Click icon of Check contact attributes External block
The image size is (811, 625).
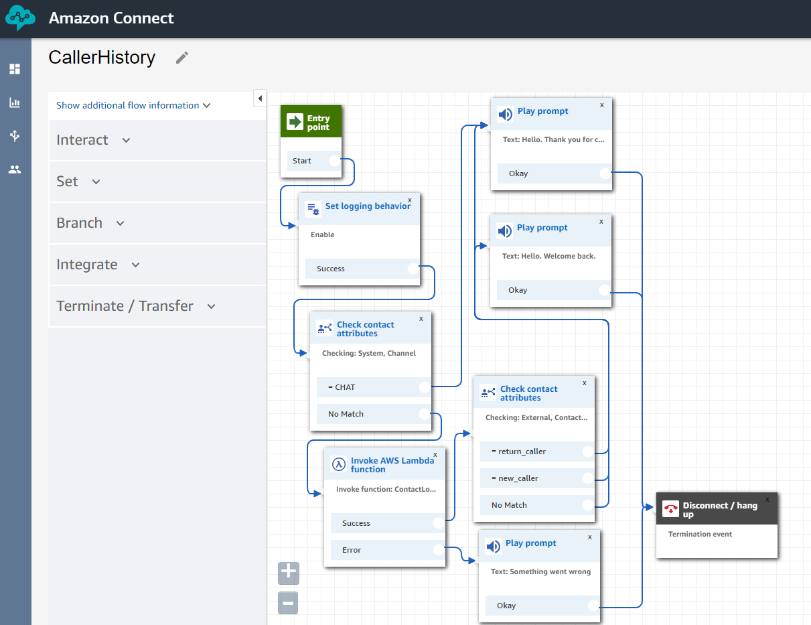pos(488,392)
